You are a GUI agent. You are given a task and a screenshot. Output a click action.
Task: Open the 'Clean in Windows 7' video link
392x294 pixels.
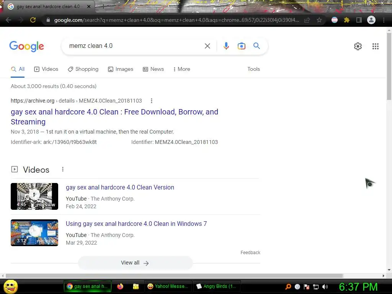pos(136,224)
